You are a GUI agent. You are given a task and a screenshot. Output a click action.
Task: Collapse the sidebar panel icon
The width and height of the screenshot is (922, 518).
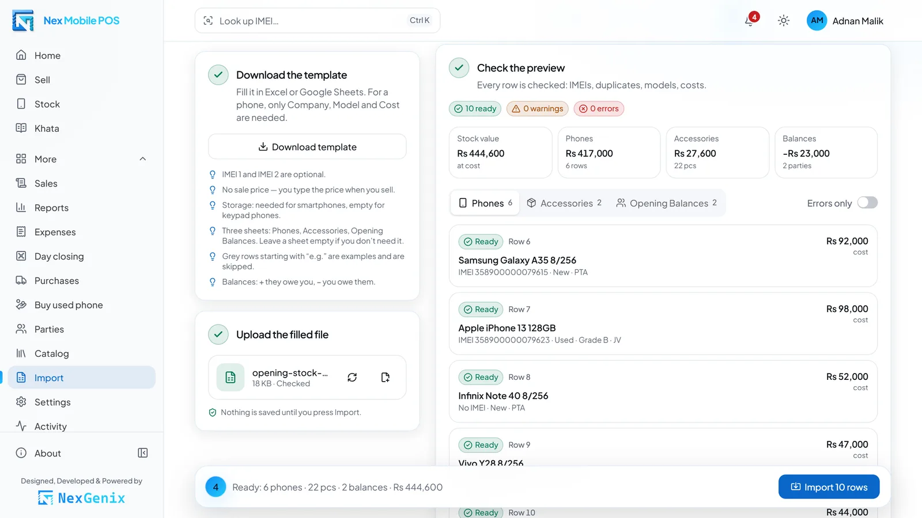point(143,453)
